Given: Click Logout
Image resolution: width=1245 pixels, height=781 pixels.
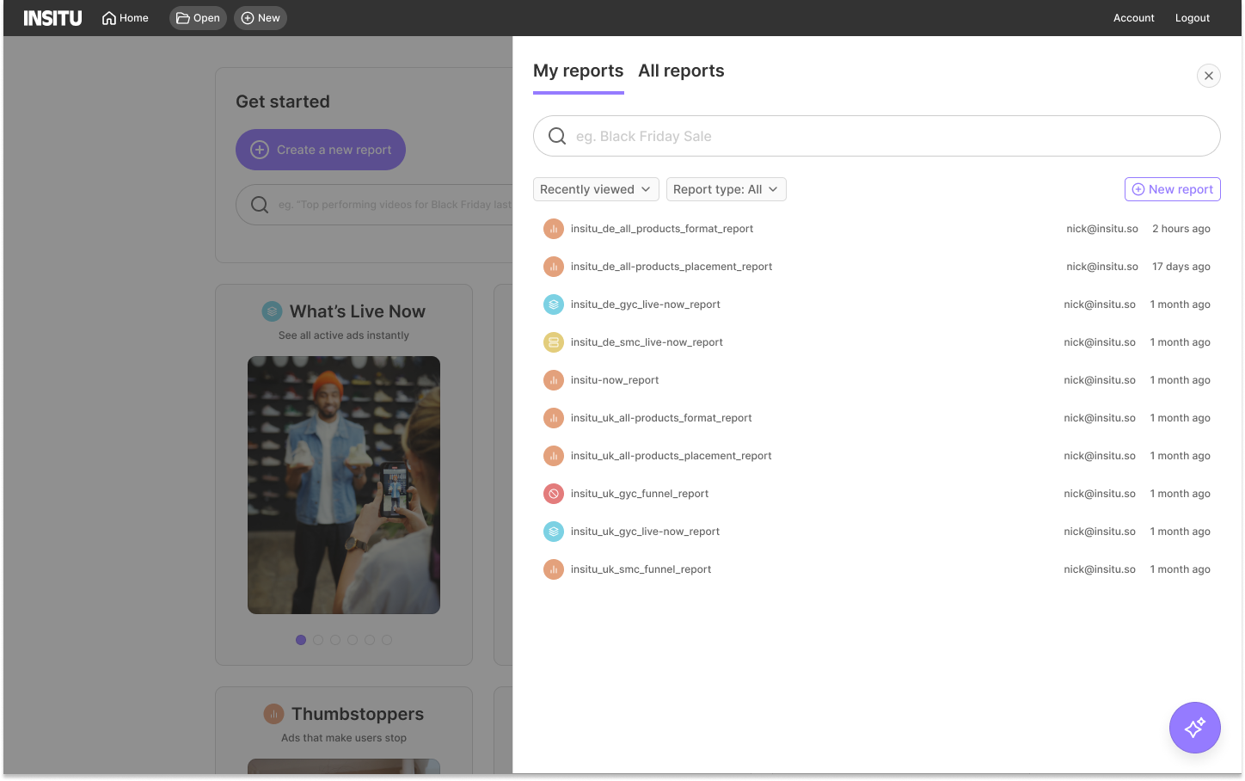Looking at the screenshot, I should click(1192, 18).
